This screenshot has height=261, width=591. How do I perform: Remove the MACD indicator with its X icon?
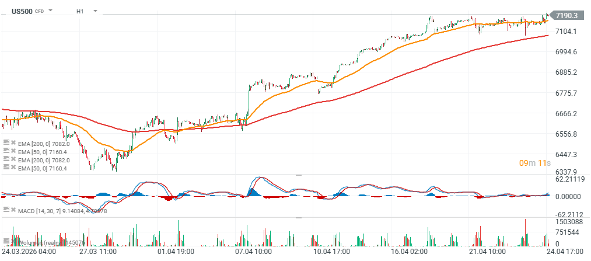(13, 210)
